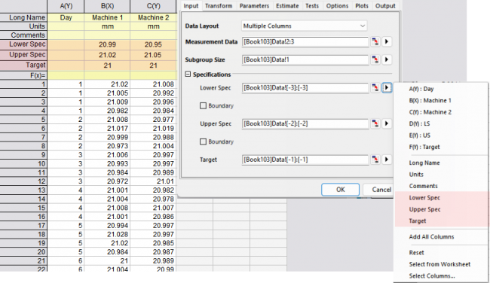This screenshot has width=490, height=283.
Task: Click the Subgroup Size input field
Action: point(305,59)
